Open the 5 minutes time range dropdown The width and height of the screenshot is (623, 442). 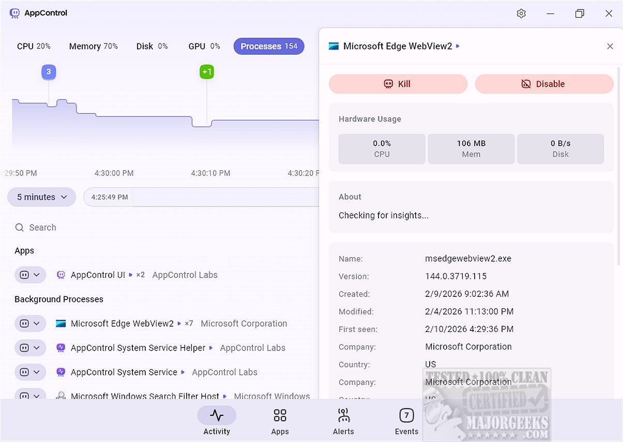tap(42, 197)
